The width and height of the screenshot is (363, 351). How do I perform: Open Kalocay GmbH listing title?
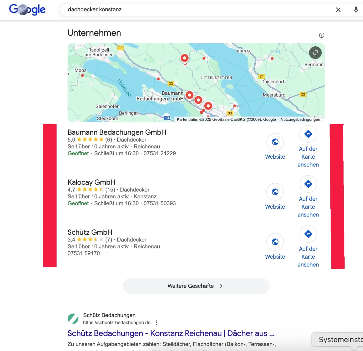tap(92, 182)
